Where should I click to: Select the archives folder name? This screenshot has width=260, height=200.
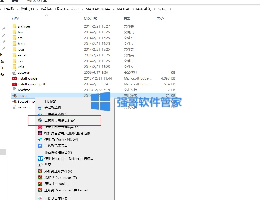(24, 26)
